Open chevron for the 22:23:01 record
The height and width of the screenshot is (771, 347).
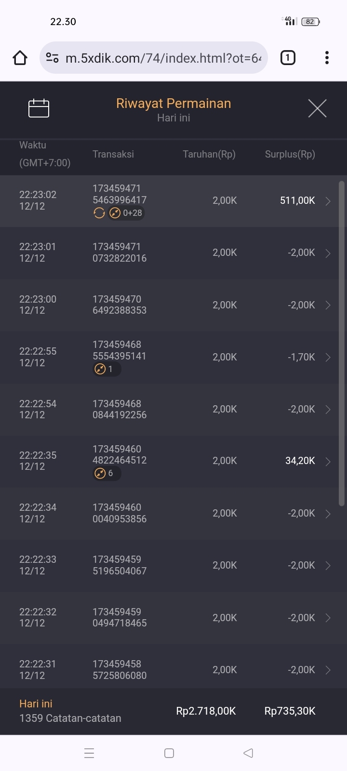(x=328, y=253)
